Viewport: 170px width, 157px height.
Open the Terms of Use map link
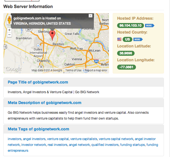73,70
